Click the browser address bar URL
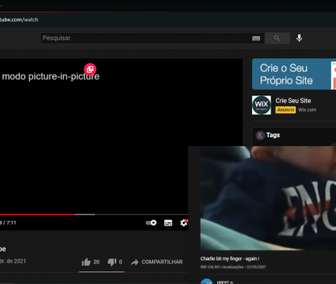This screenshot has height=284, width=336. tap(19, 20)
